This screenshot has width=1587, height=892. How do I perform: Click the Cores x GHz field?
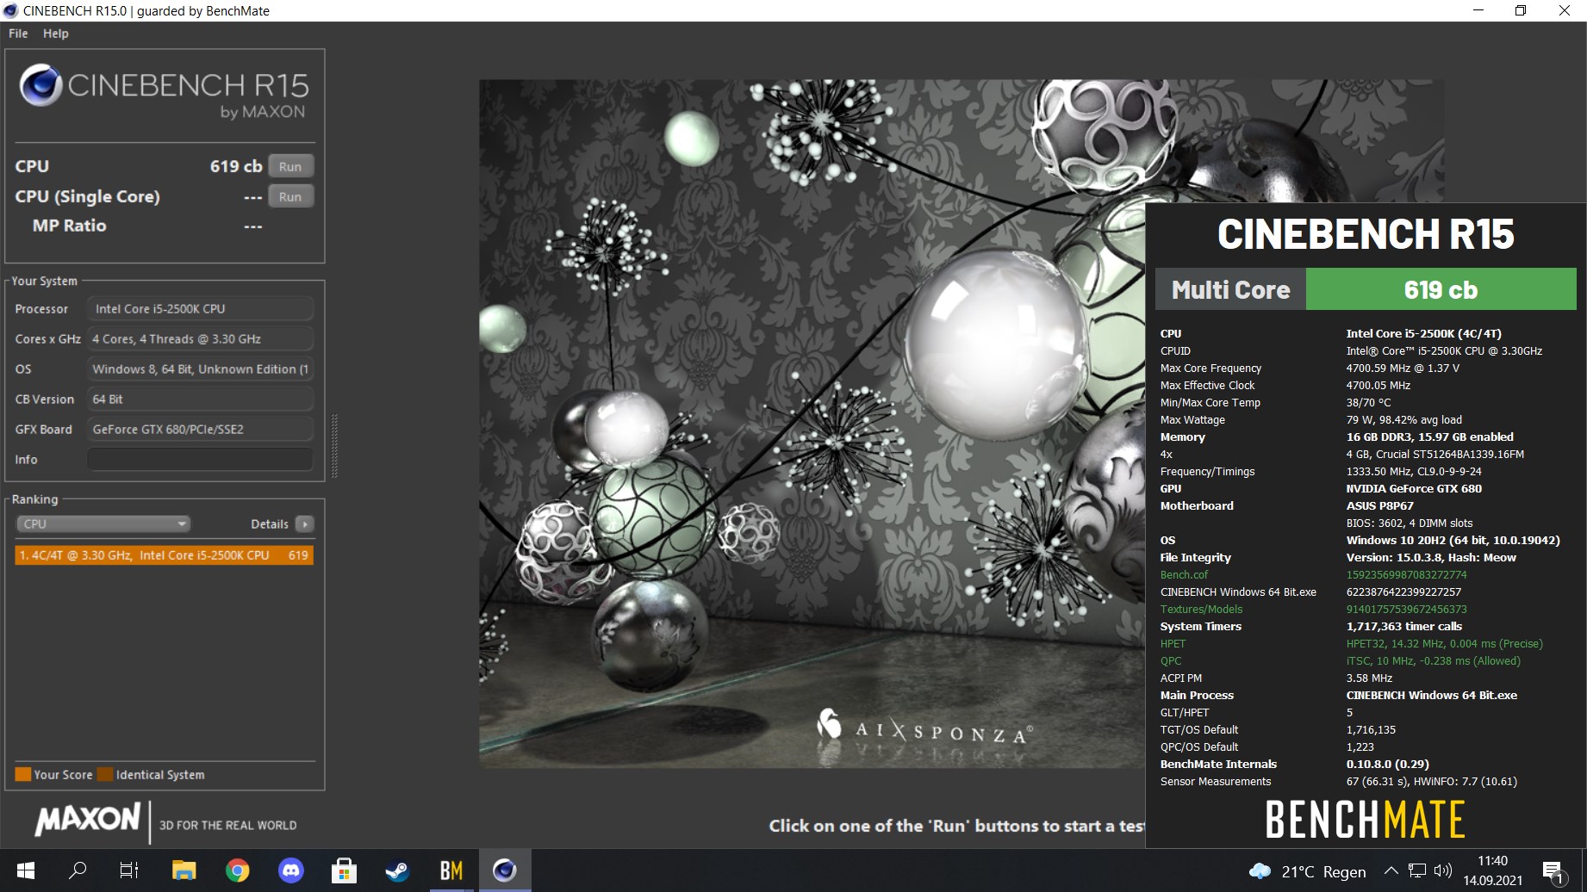(200, 339)
